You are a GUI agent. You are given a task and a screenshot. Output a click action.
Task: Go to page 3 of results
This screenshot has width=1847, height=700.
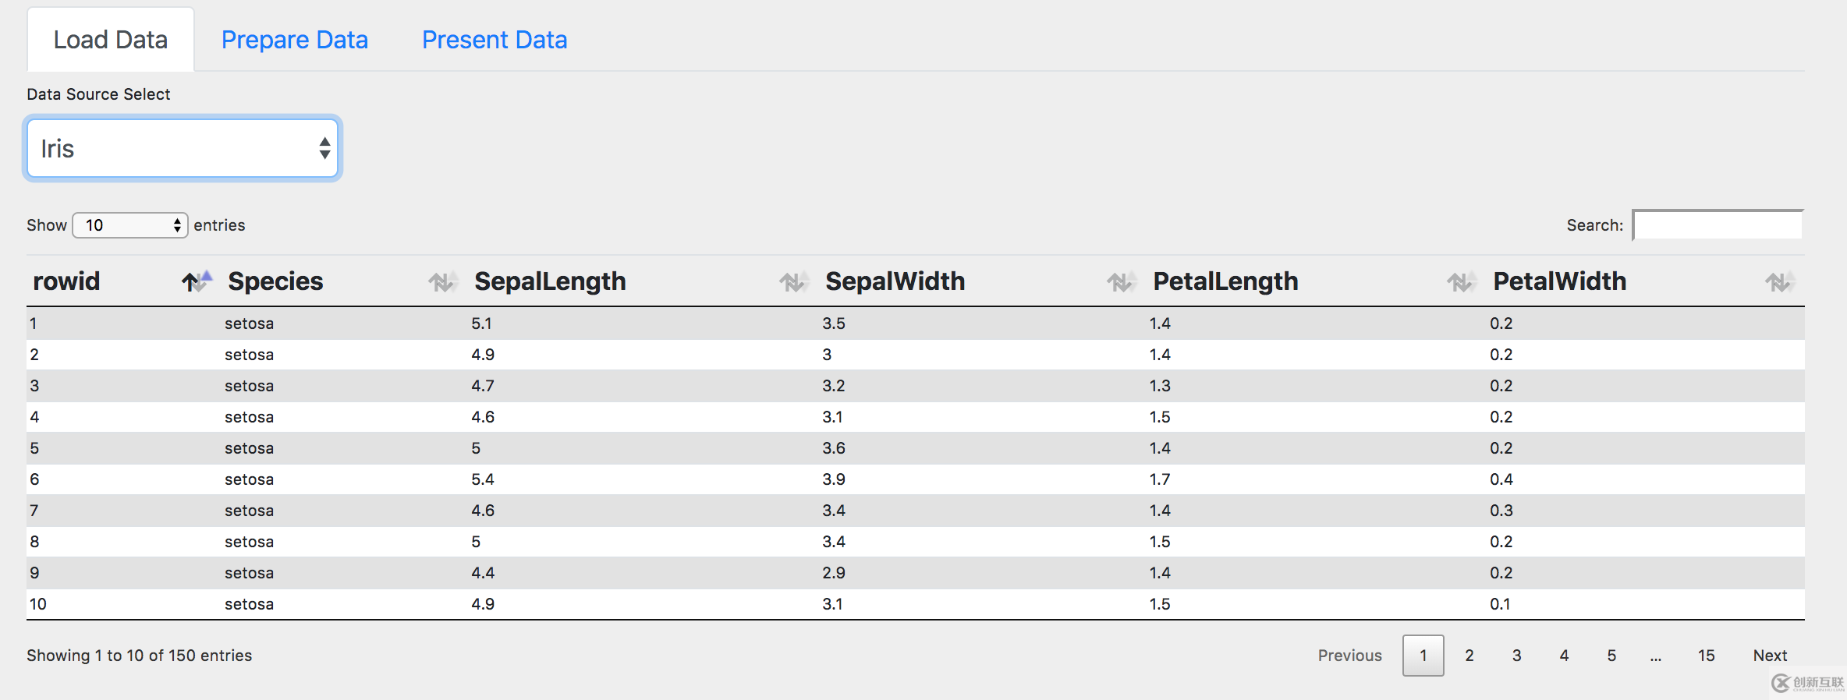coord(1516,656)
